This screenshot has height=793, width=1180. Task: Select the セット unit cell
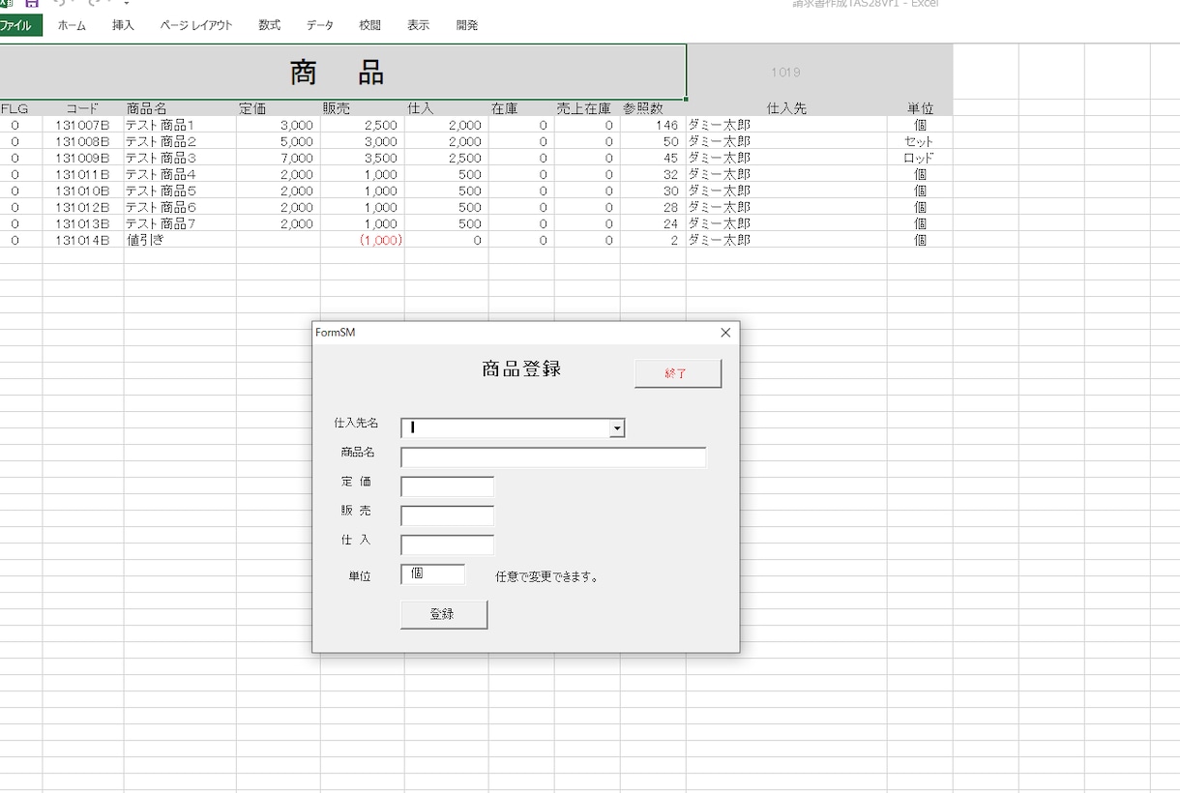(x=920, y=141)
